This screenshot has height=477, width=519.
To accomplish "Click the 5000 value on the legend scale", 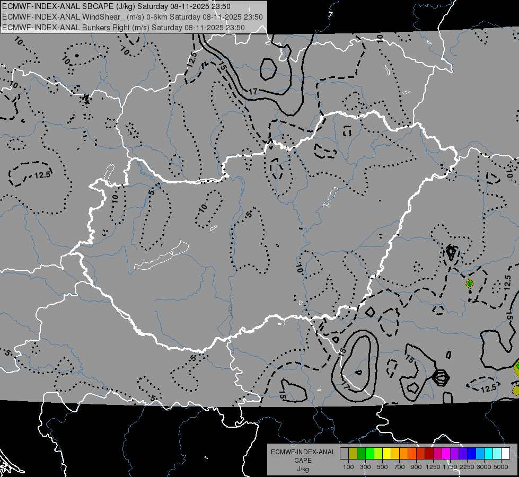I will (501, 467).
